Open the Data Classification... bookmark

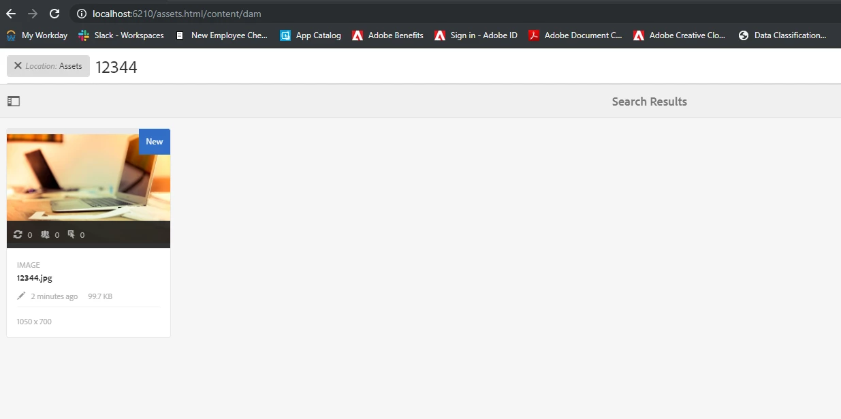[782, 35]
